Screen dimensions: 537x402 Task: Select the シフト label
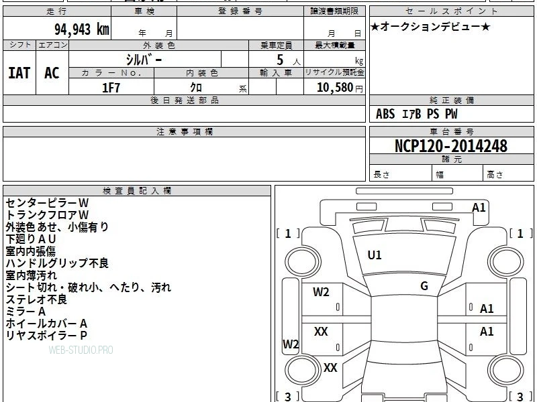[19, 45]
